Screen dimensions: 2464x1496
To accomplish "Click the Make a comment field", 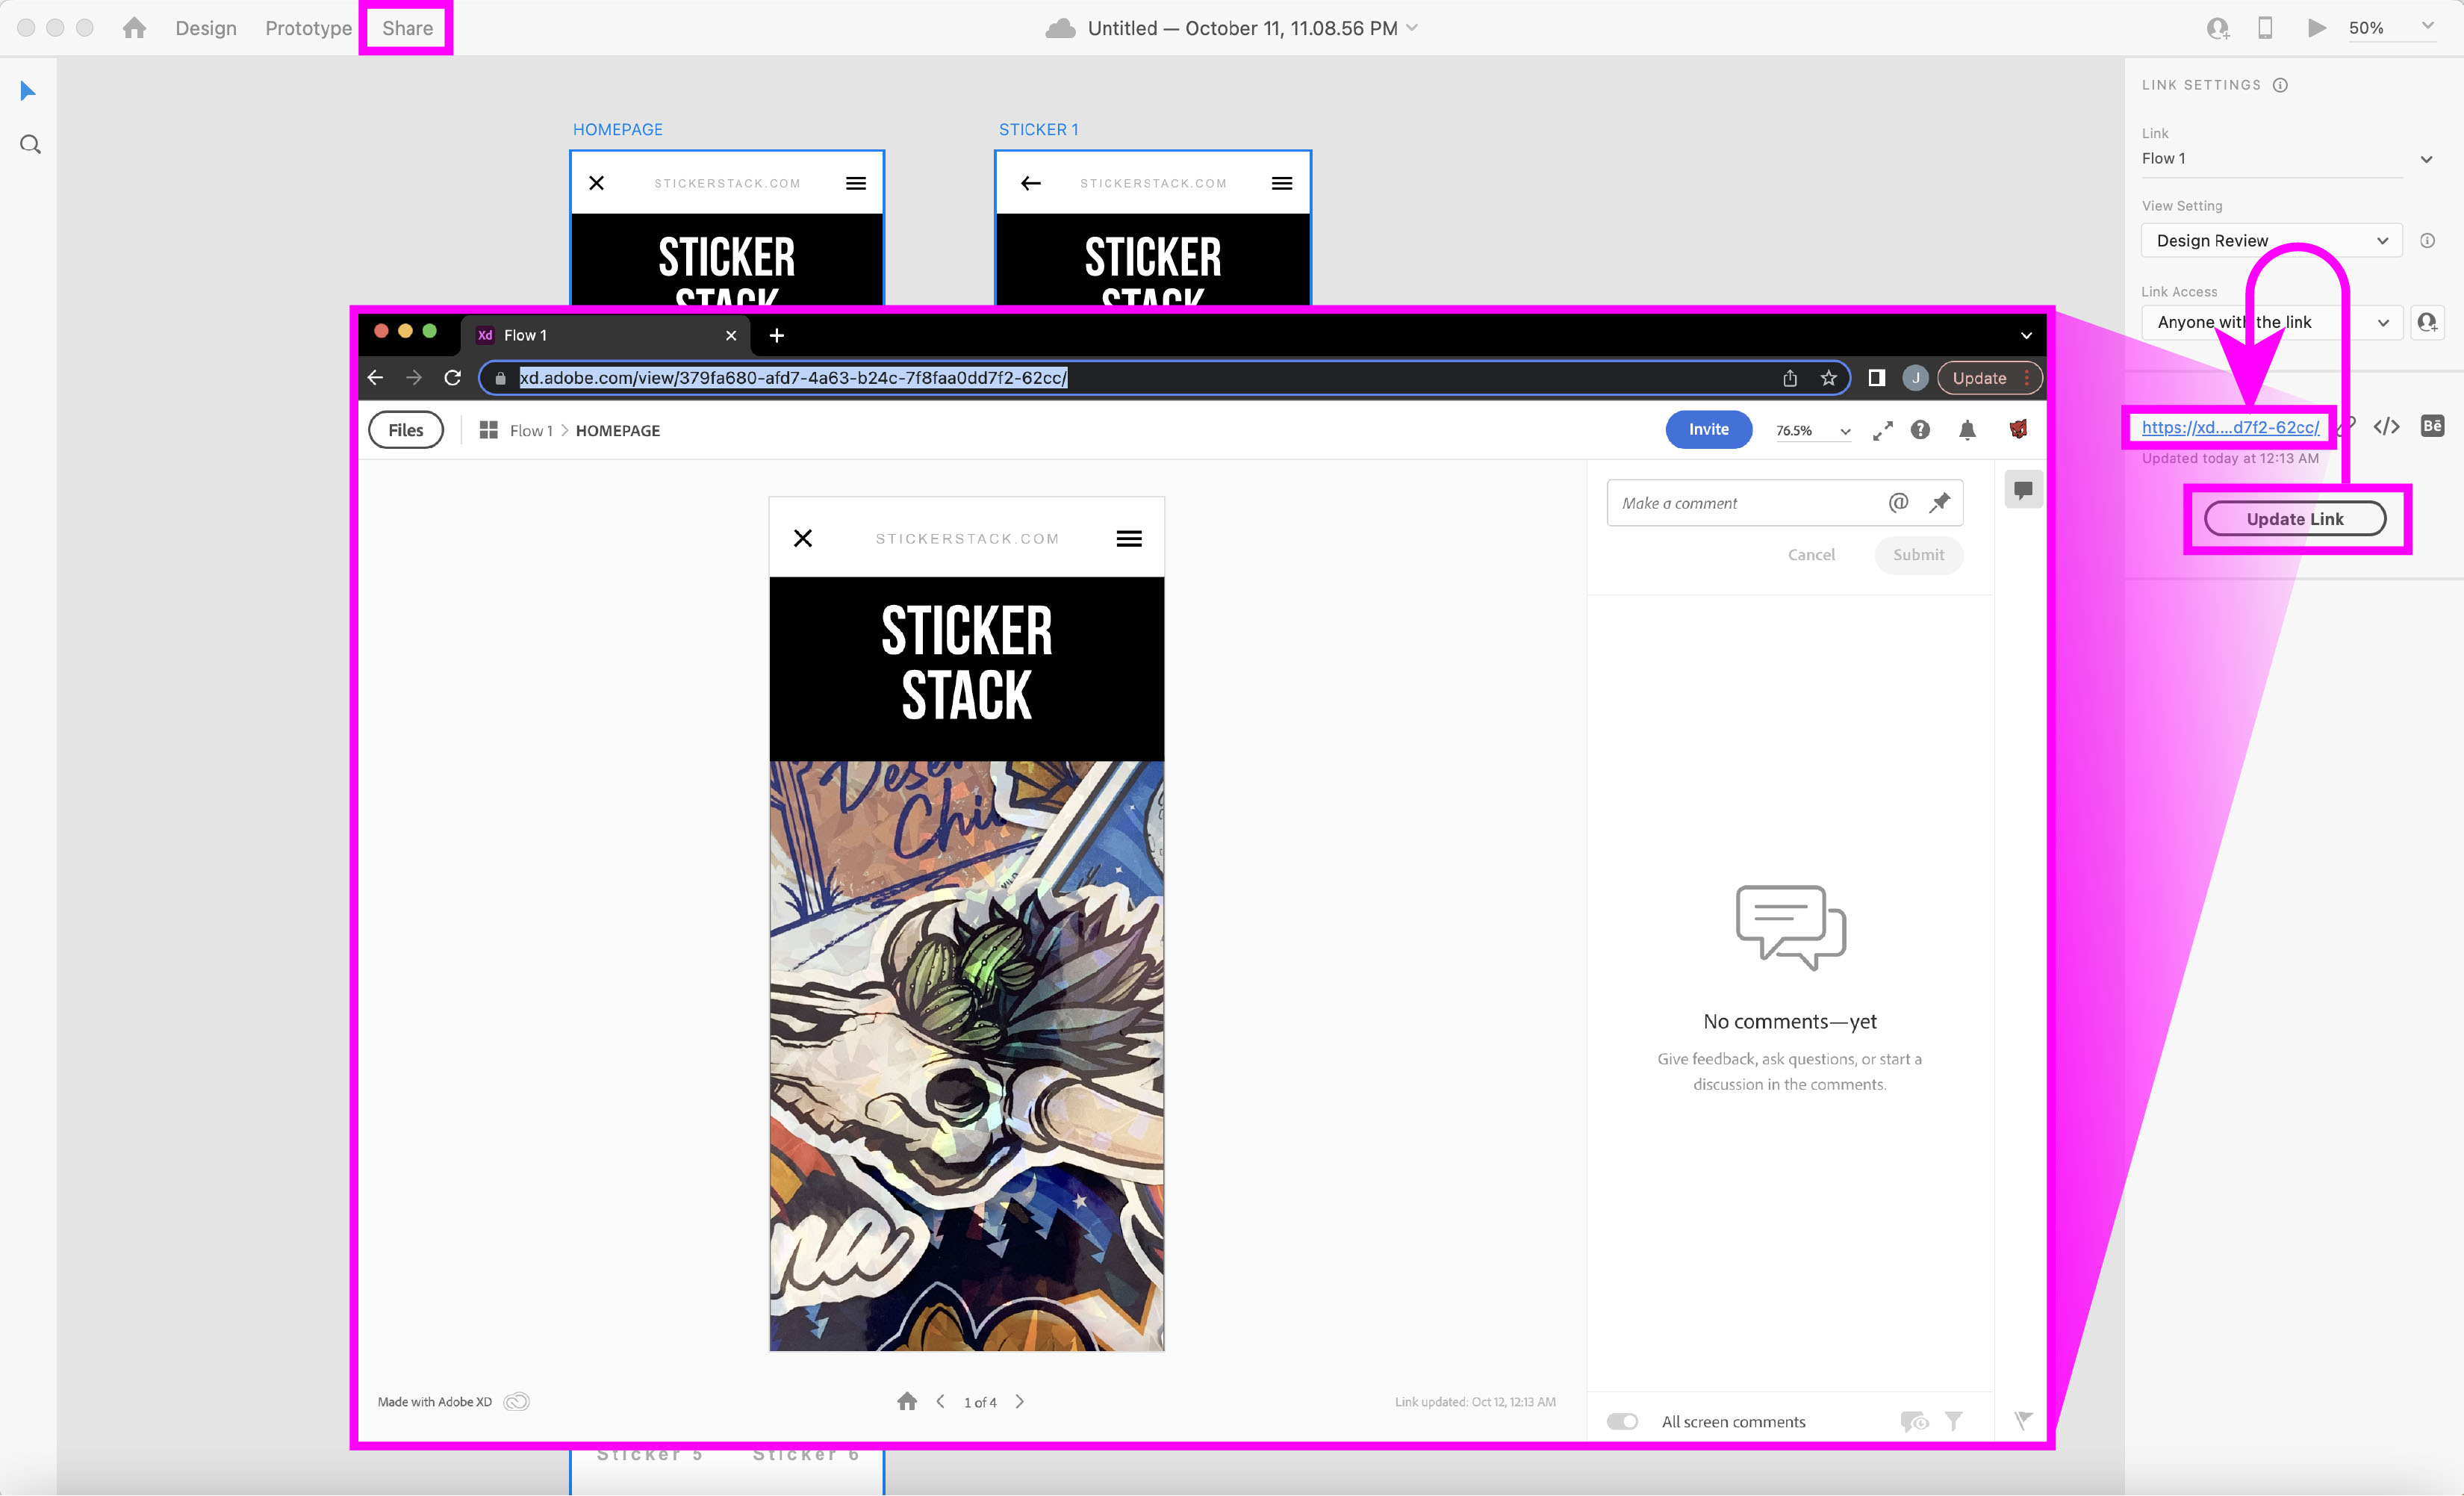I will click(1745, 503).
